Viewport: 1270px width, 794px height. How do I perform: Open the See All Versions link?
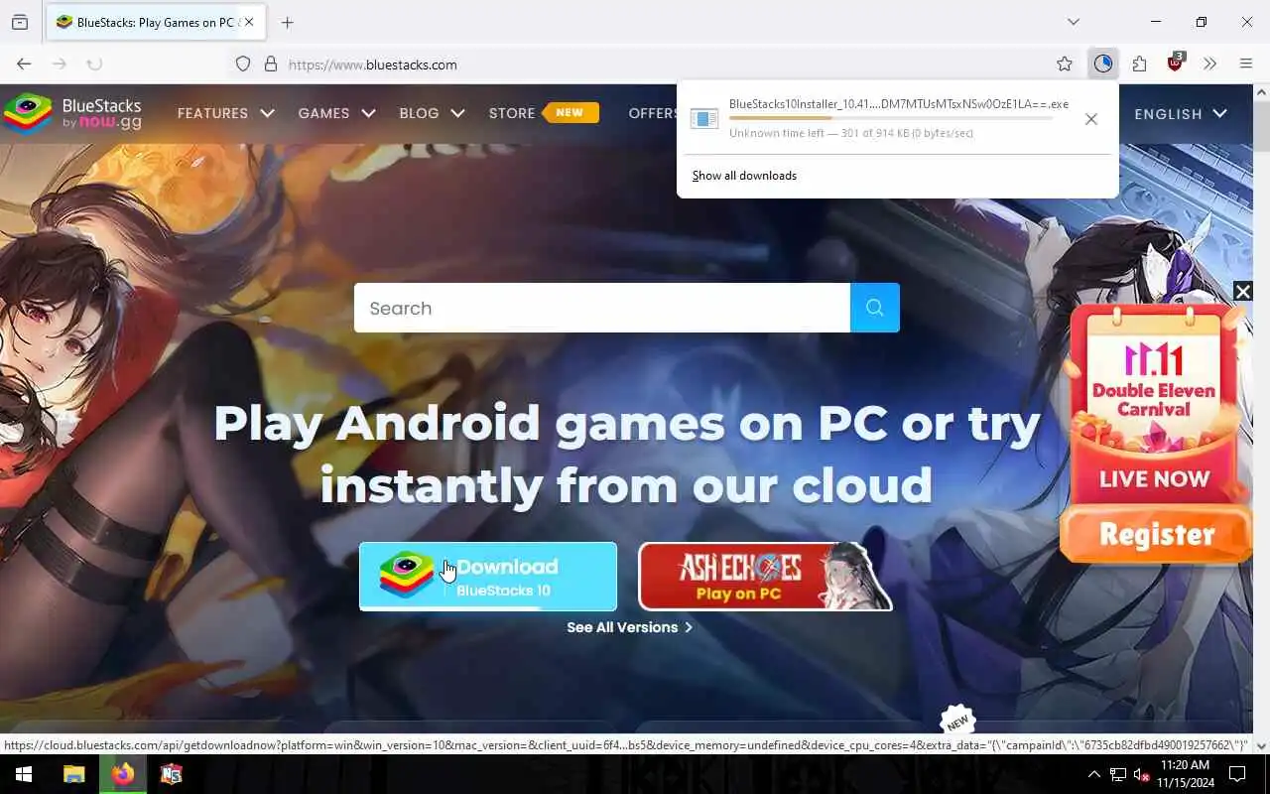tap(629, 627)
